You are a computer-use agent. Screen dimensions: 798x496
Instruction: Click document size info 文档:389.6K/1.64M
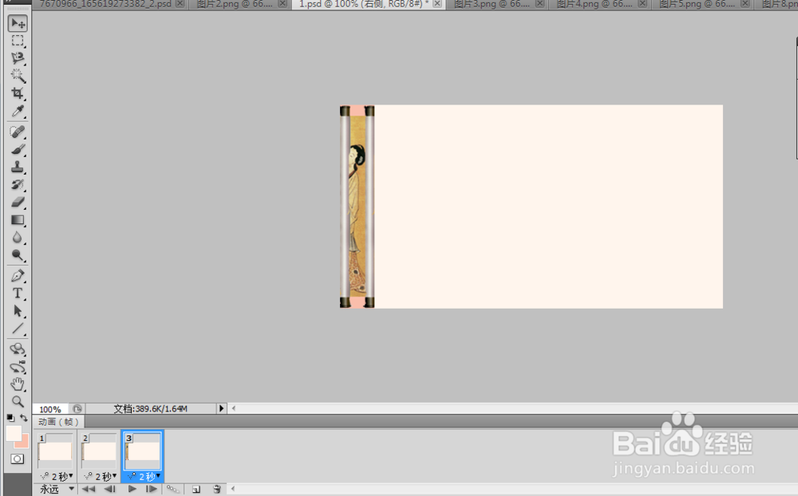coord(151,408)
